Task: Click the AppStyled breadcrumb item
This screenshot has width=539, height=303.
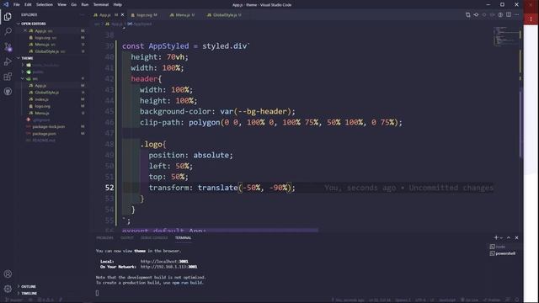Action: (140, 24)
